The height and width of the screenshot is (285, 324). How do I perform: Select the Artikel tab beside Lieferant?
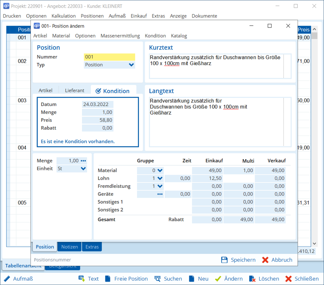[x=45, y=90]
